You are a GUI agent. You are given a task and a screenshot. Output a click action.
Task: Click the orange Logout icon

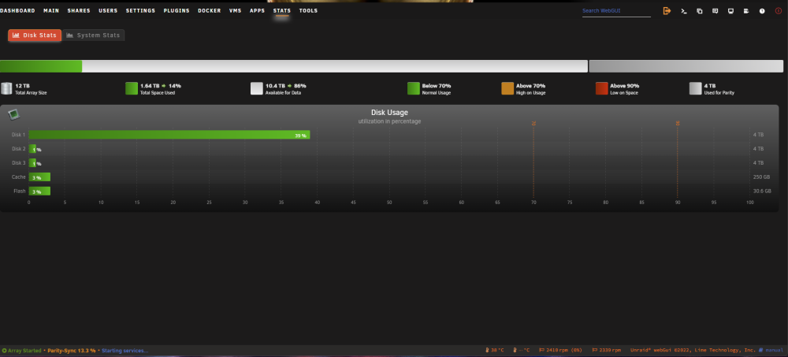click(667, 10)
